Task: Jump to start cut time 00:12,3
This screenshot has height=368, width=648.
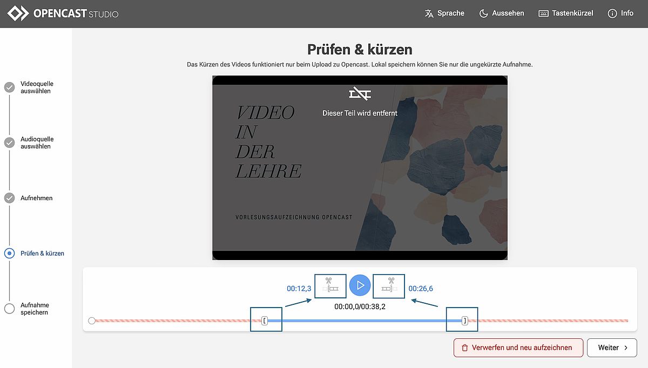Action: tap(299, 289)
